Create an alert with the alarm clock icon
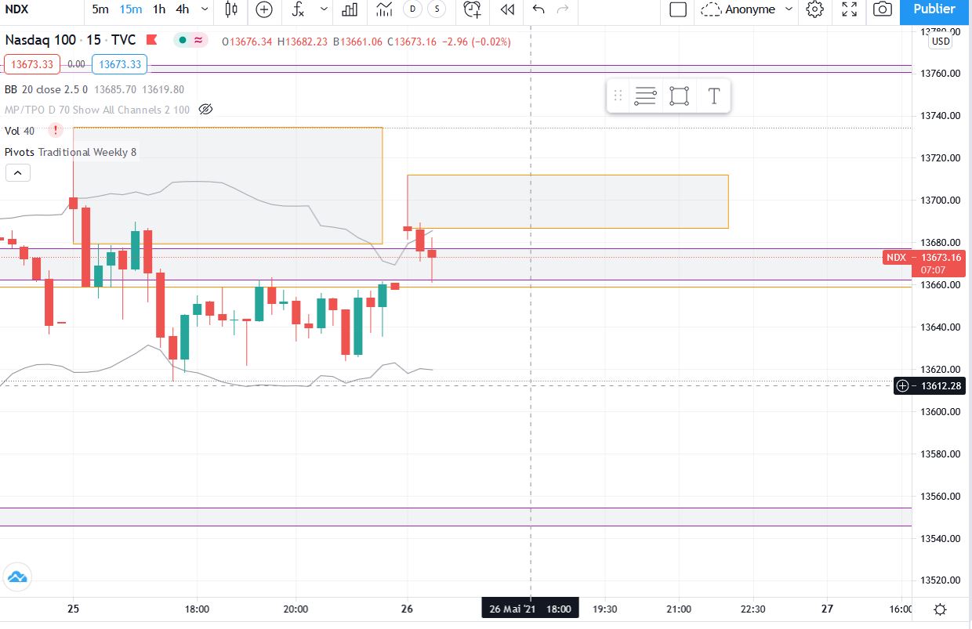The width and height of the screenshot is (972, 629). click(x=472, y=9)
